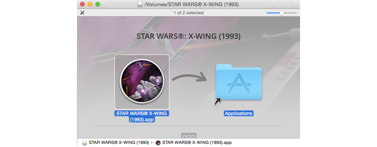Viewport: 377px width, 147px height.
Task: Click the Applications folder shortcut icon
Action: tap(239, 82)
